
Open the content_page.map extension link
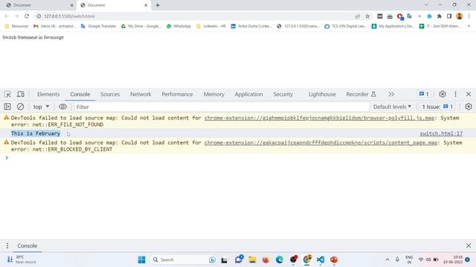pos(321,142)
